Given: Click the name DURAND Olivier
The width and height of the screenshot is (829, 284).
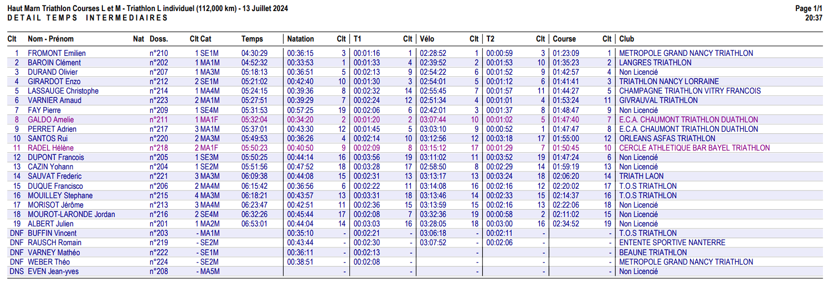Looking at the screenshot, I should pyautogui.click(x=53, y=72).
